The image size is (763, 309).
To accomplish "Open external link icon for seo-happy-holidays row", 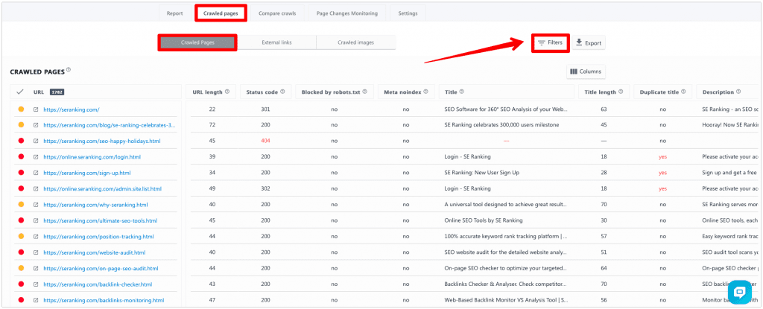I will coord(36,141).
